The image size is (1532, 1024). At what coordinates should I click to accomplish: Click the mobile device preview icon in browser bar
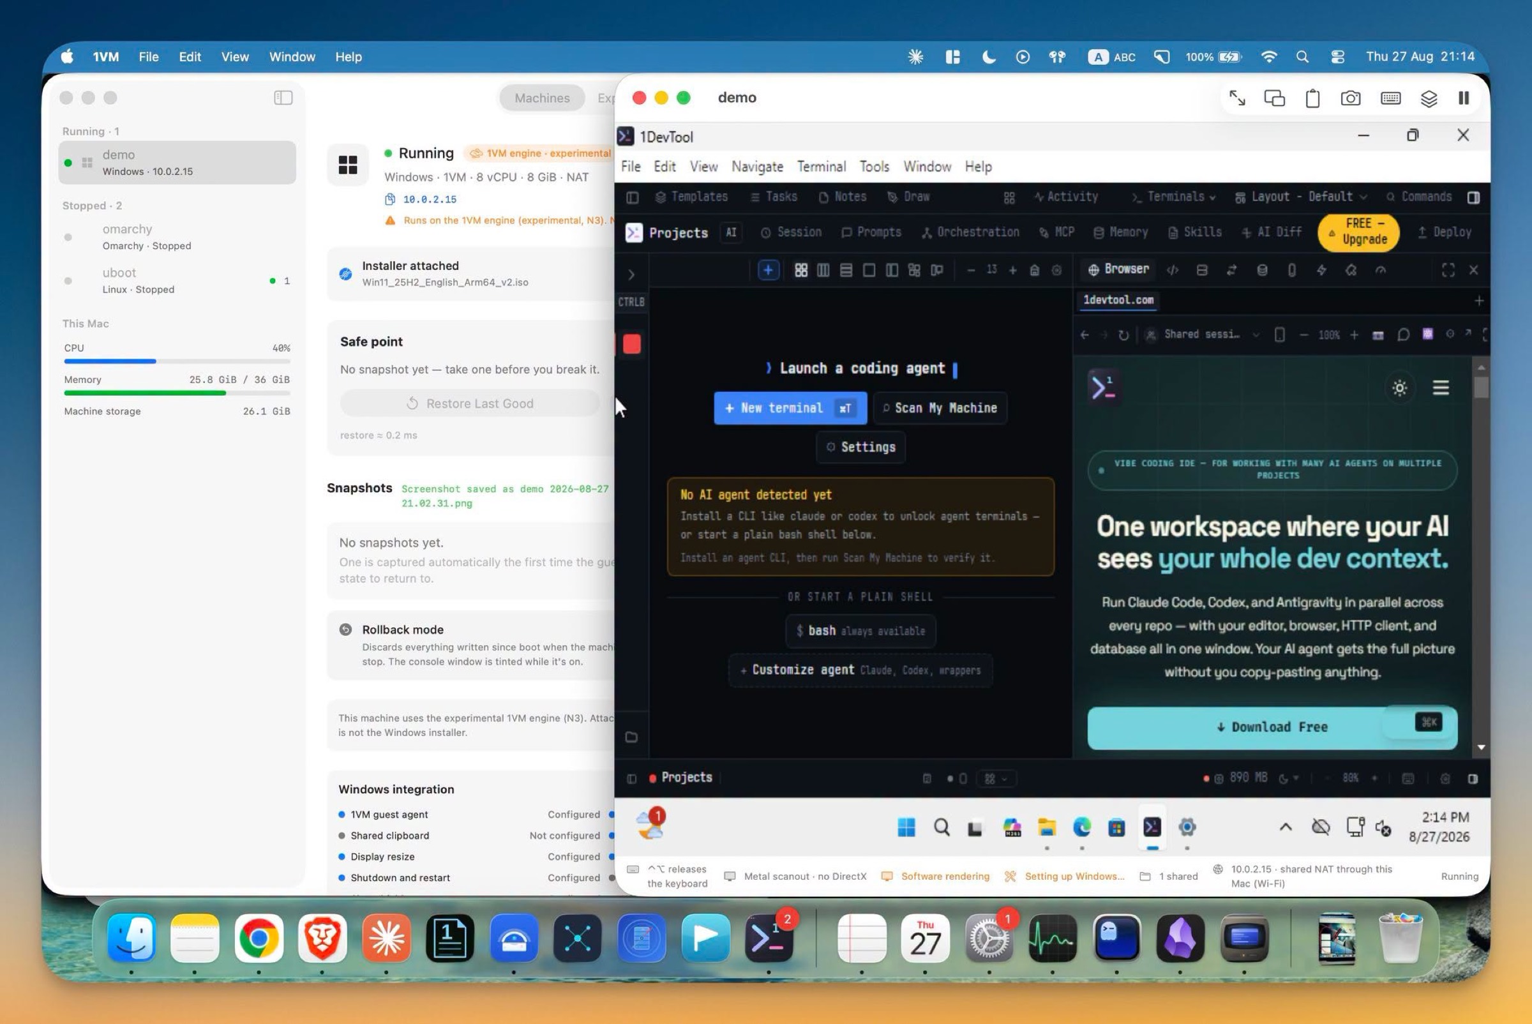1280,335
